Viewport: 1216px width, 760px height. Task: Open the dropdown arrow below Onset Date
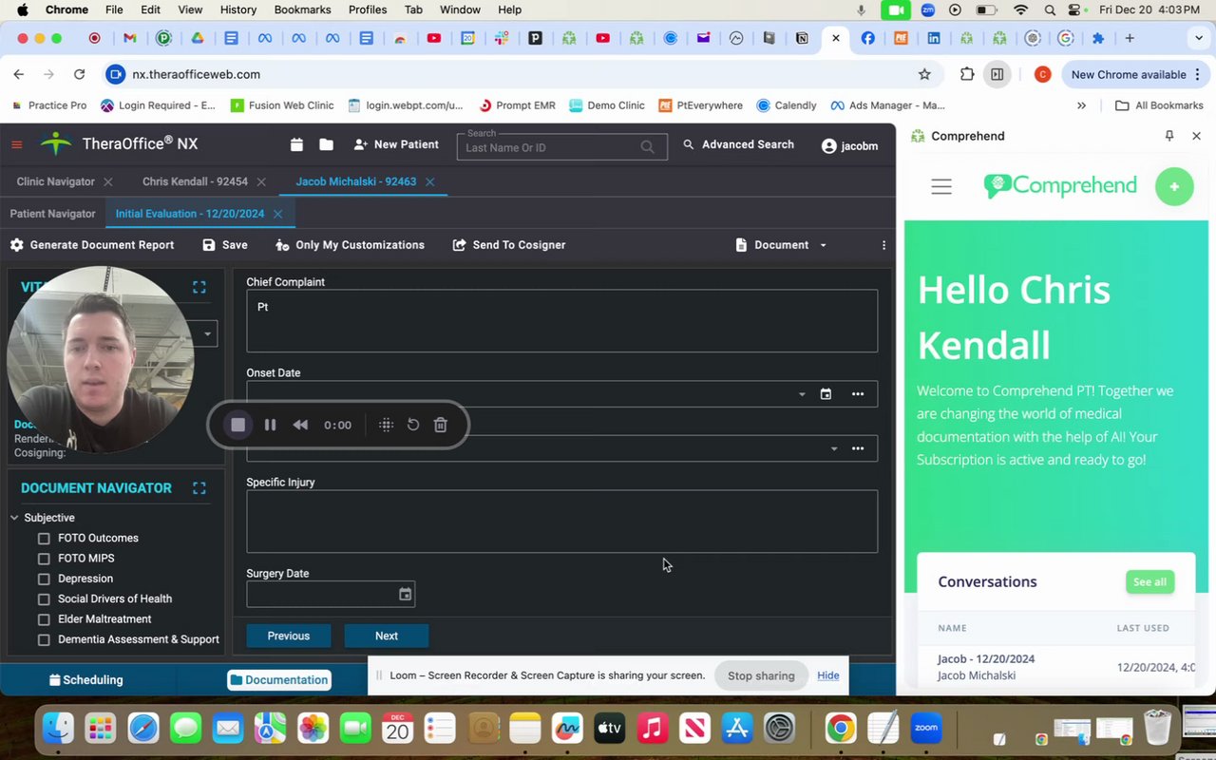834,448
